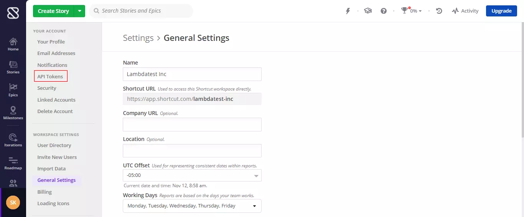
Task: Open the UTC Offset dropdown
Action: [x=192, y=175]
